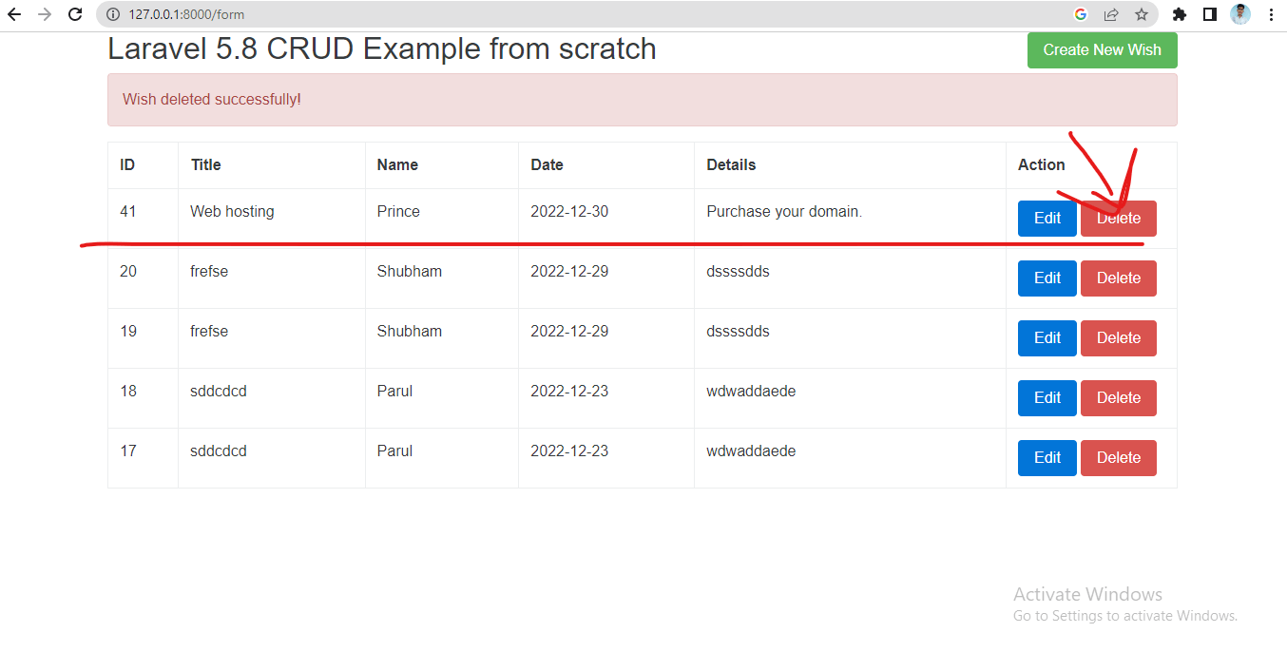Click the browser profile avatar
Image resolution: width=1287 pixels, height=652 pixels.
(1239, 14)
